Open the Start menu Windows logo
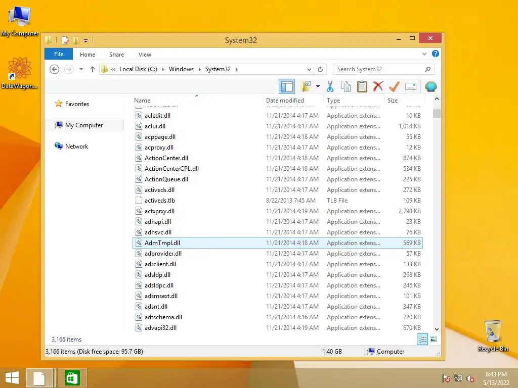 (12, 378)
